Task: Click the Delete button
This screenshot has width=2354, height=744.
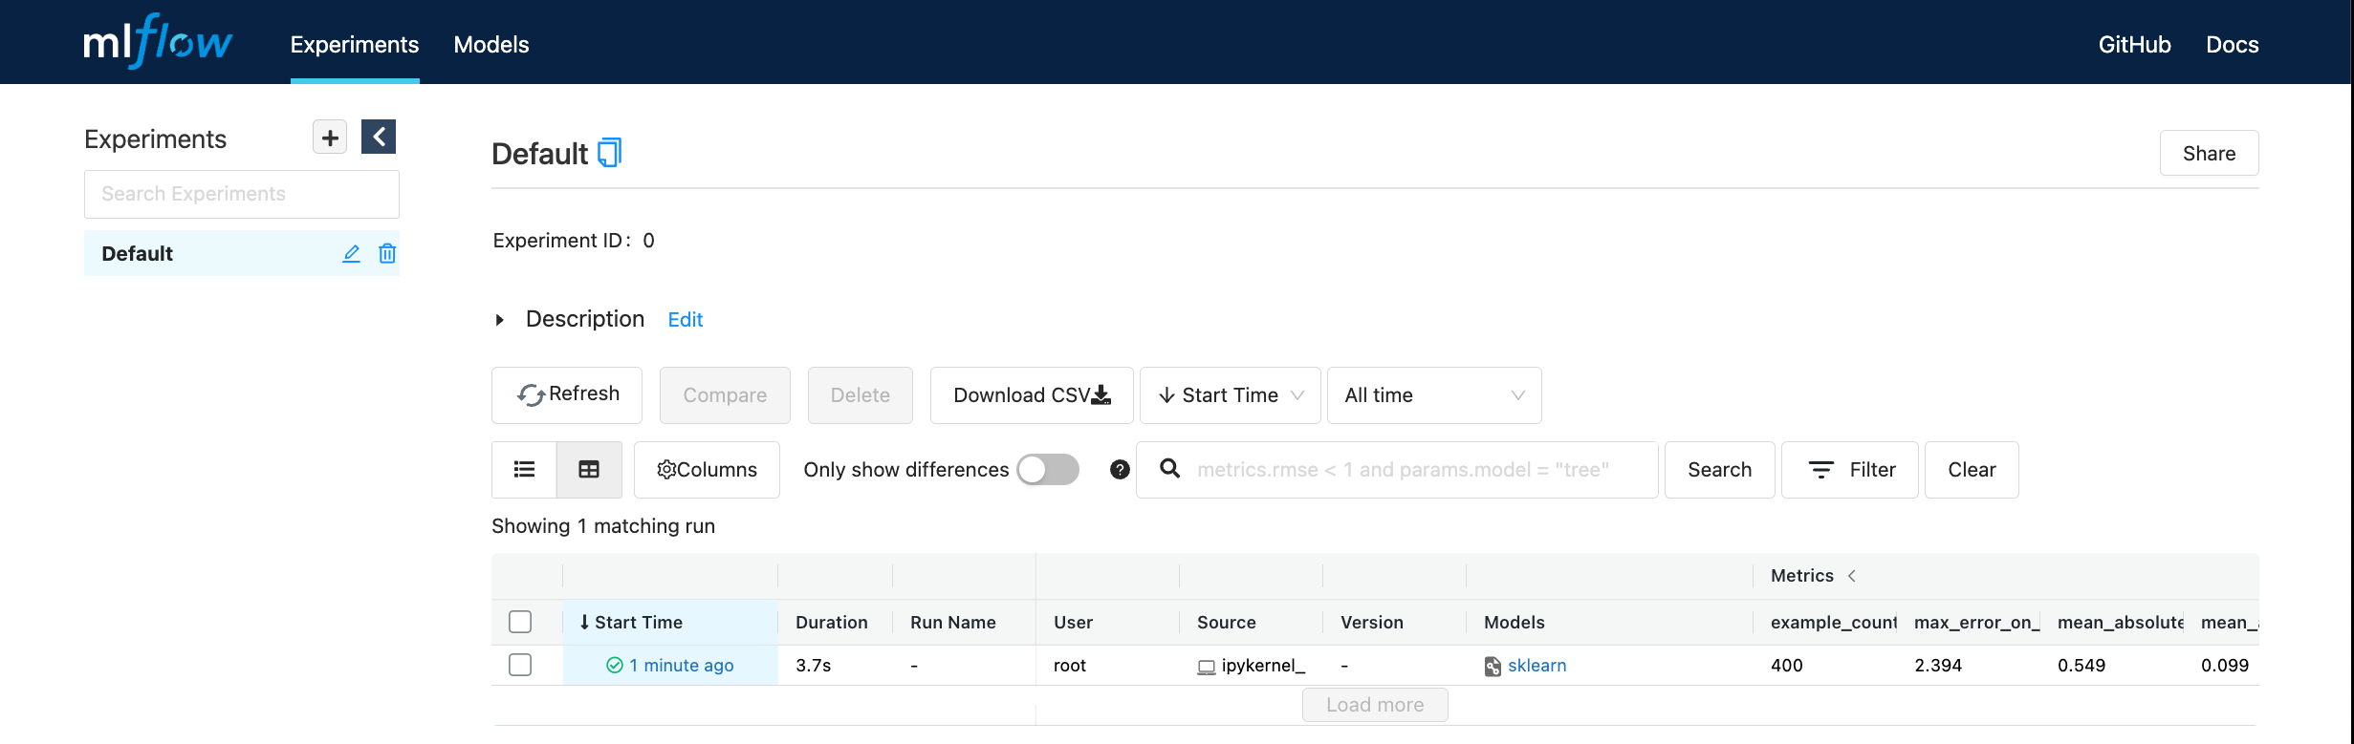Action: coord(861,395)
